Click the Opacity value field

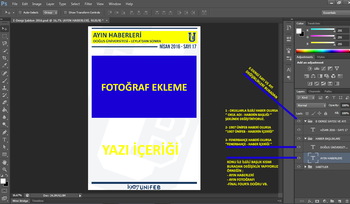[345, 105]
